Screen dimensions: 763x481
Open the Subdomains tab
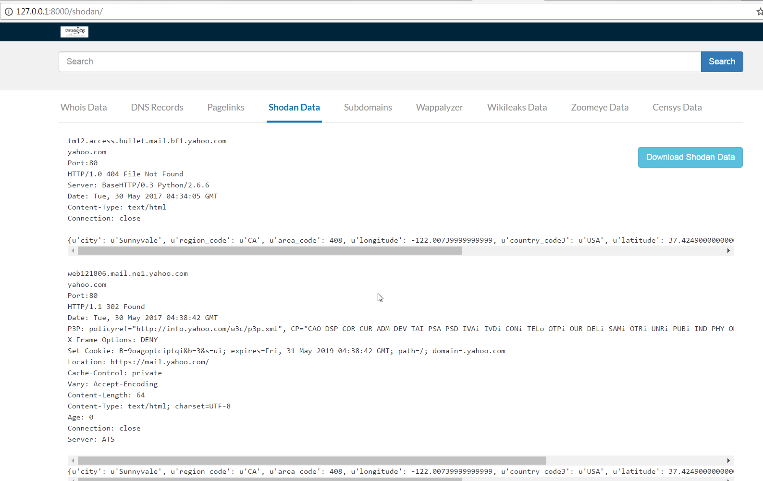[x=368, y=108]
